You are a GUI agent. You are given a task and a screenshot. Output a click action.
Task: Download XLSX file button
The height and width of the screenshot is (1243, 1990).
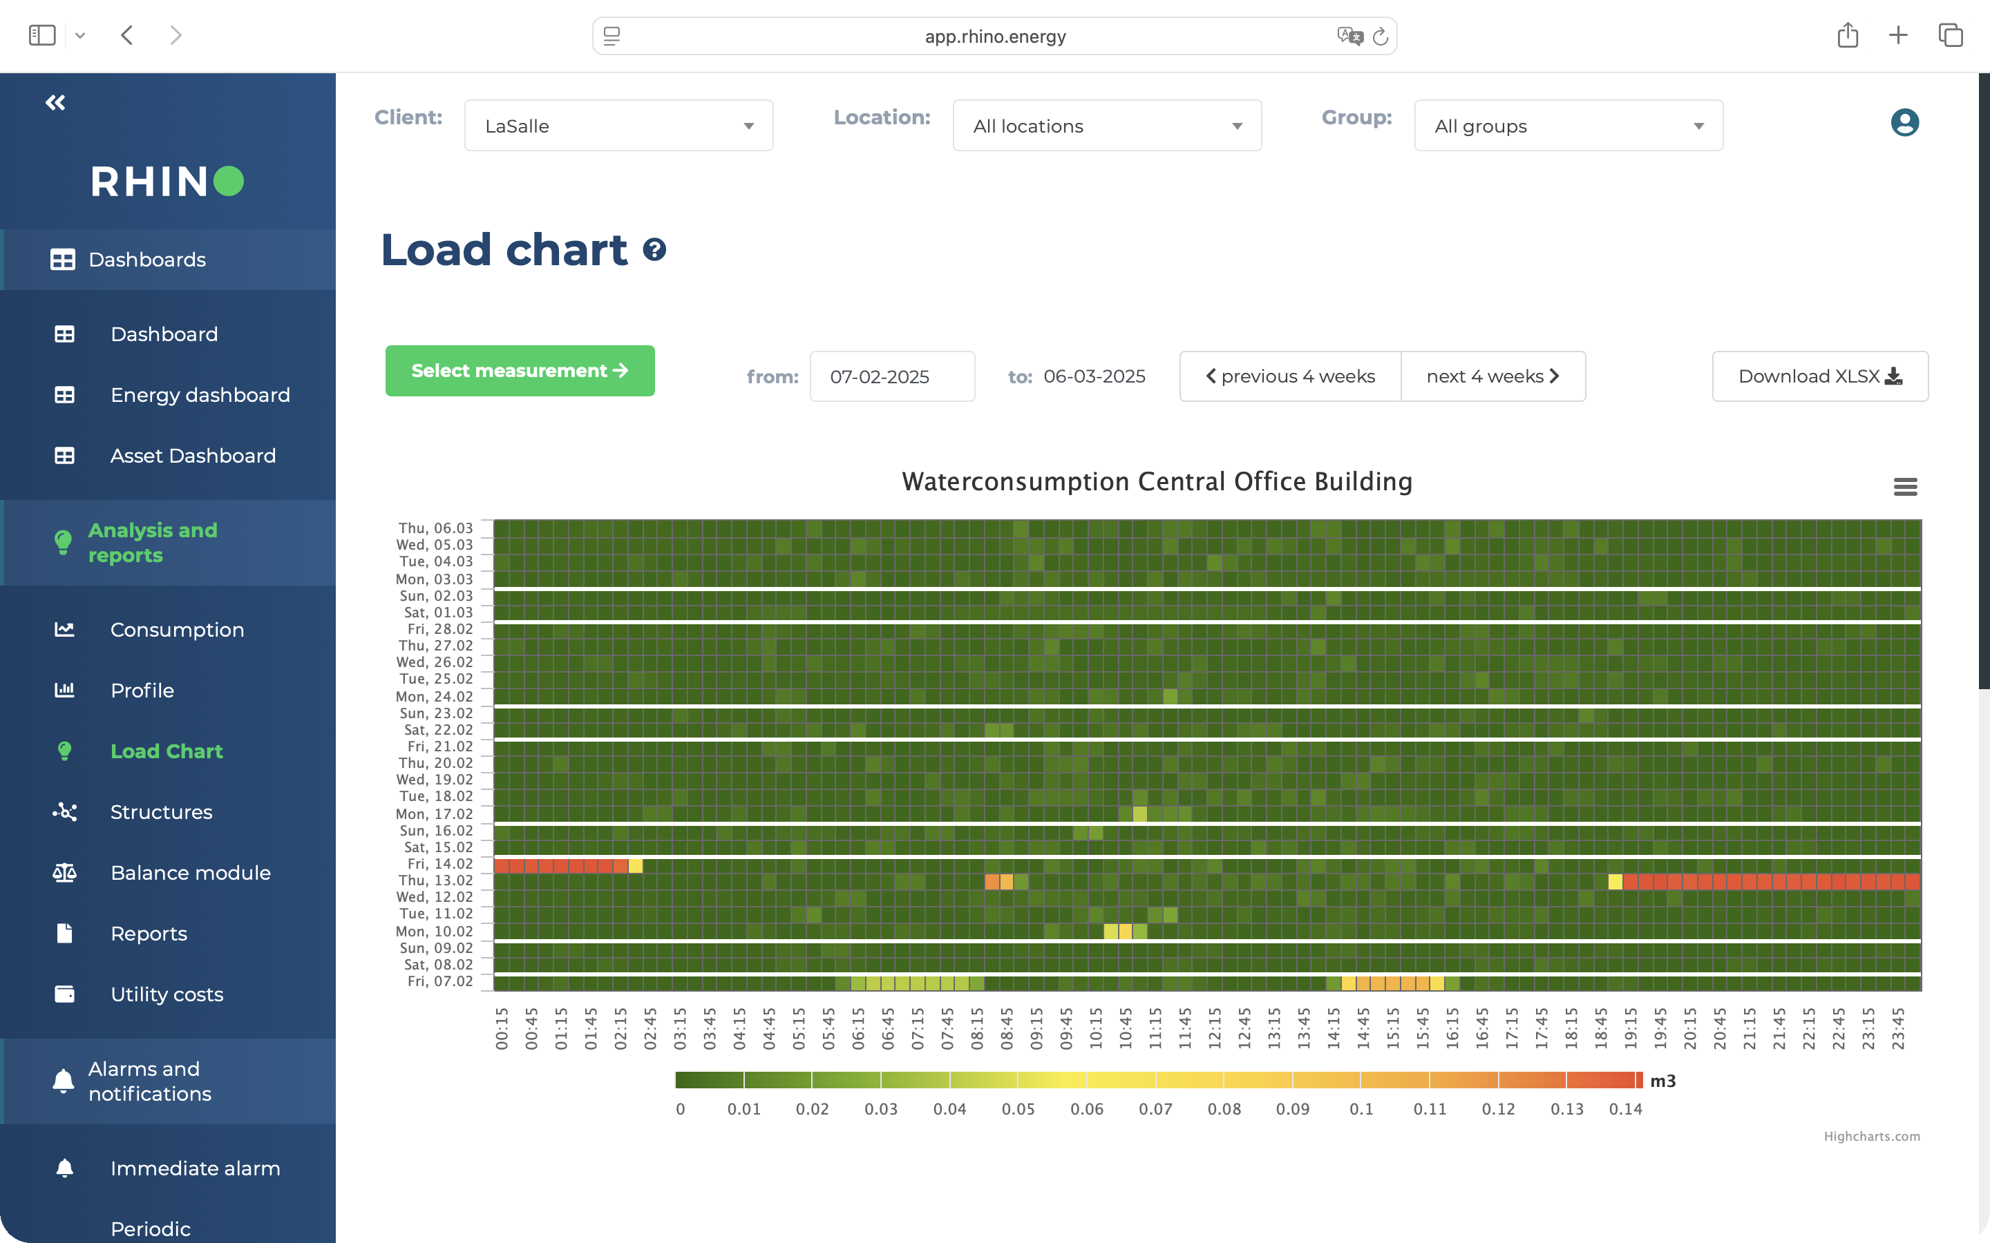[x=1820, y=376]
